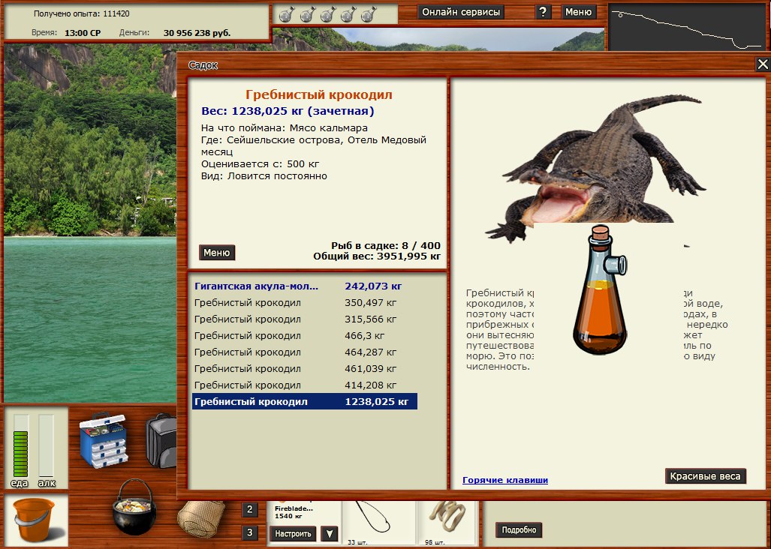The height and width of the screenshot is (549, 771).
Task: Open the Горячие клавиши link
Action: pyautogui.click(x=504, y=480)
